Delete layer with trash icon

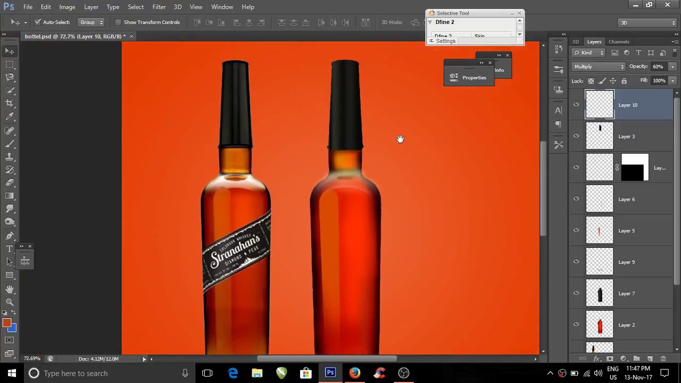point(663,359)
